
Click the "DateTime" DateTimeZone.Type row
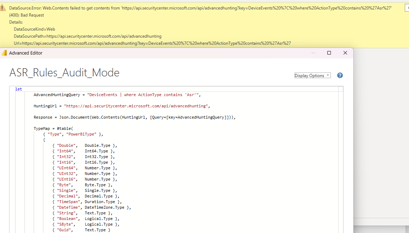tap(92, 207)
